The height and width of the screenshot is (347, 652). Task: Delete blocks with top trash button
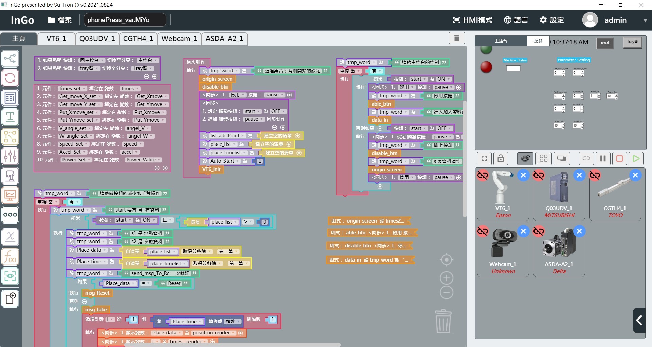coord(456,38)
